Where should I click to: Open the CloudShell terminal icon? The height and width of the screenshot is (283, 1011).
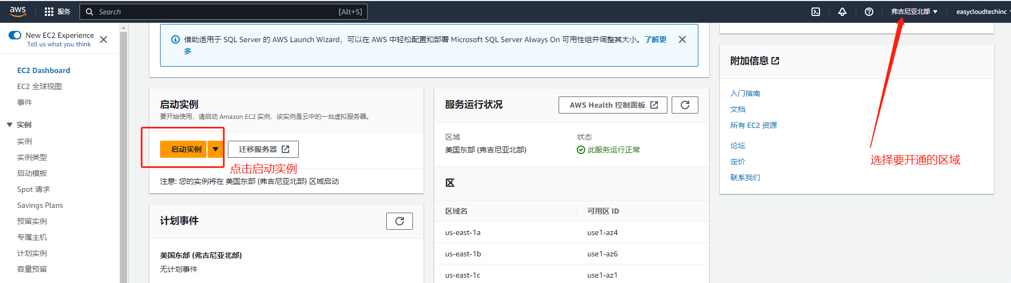tap(816, 12)
